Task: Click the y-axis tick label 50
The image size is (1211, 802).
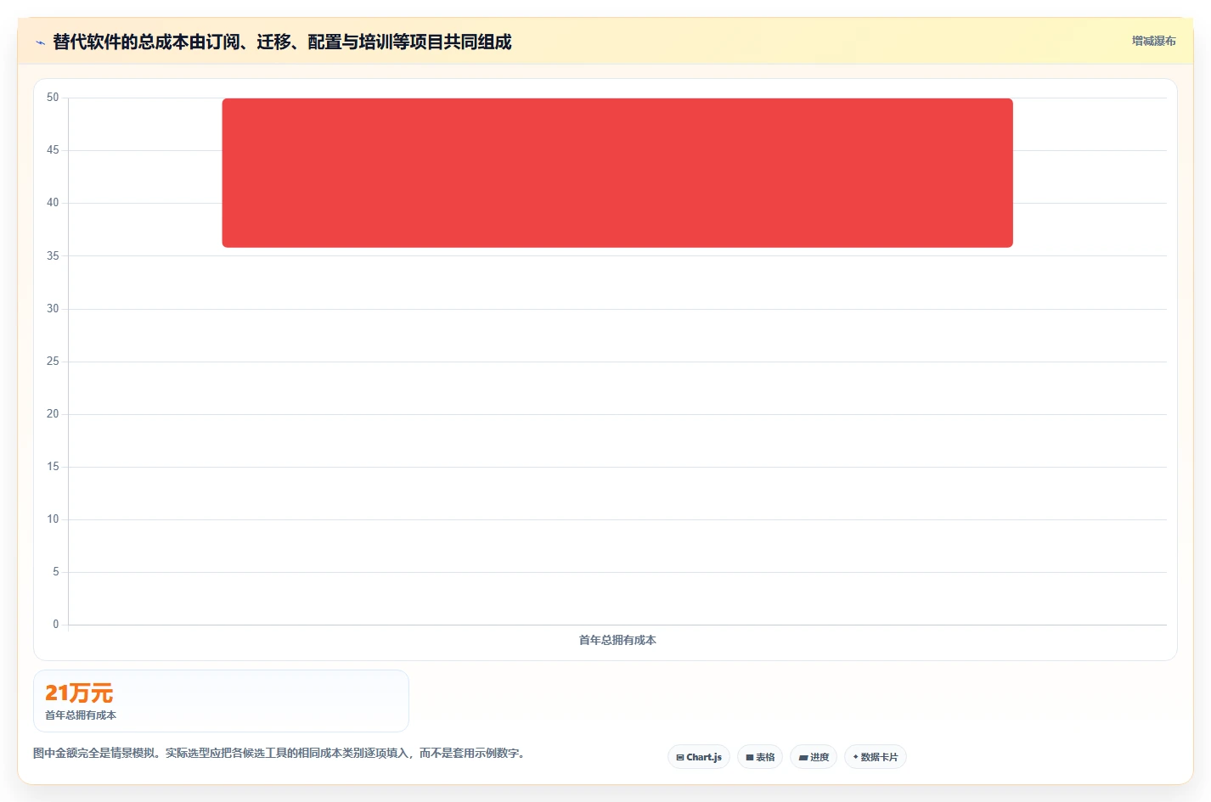Action: click(53, 98)
